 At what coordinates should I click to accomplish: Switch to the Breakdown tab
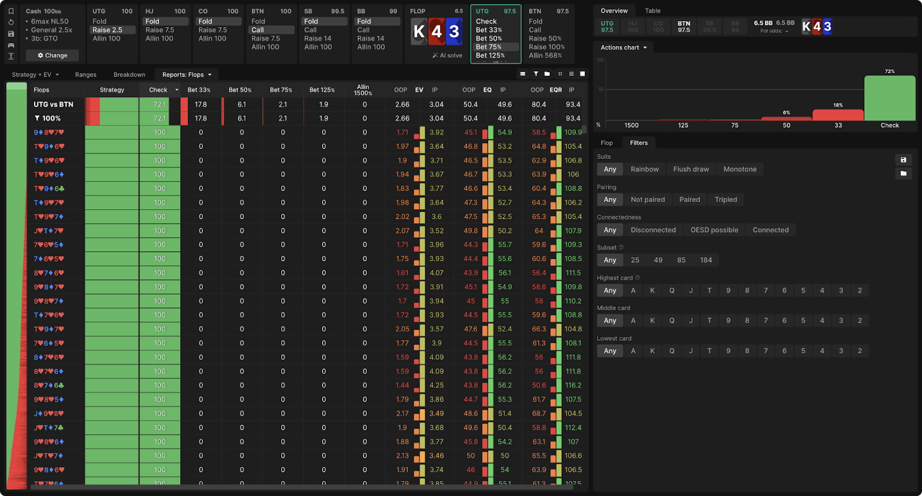[129, 75]
